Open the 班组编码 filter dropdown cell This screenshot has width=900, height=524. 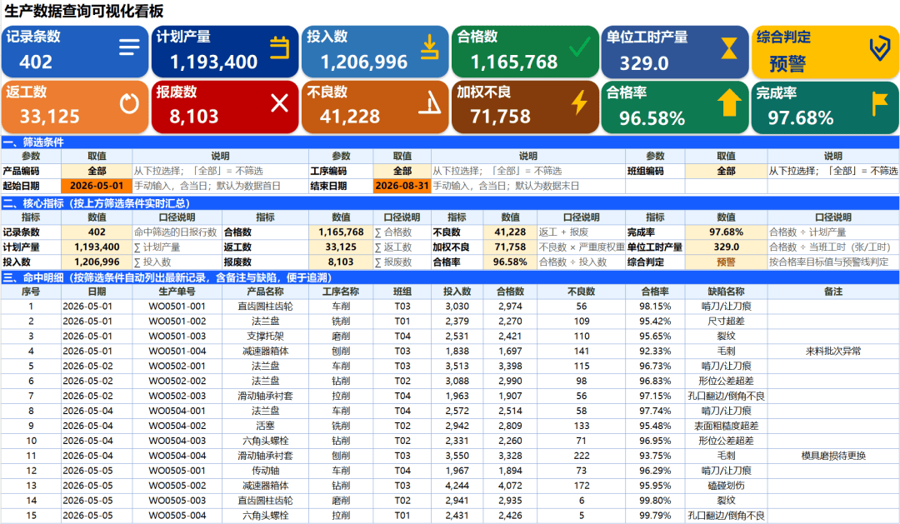pyautogui.click(x=726, y=171)
